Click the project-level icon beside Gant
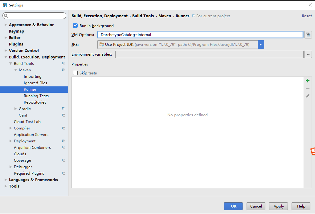Image resolution: width=315 pixels, height=214 pixels. click(x=64, y=115)
